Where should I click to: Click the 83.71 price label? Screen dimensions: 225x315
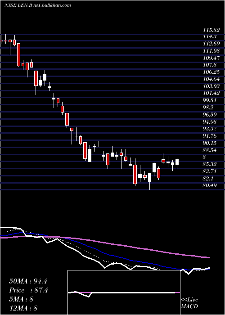pos(210,171)
